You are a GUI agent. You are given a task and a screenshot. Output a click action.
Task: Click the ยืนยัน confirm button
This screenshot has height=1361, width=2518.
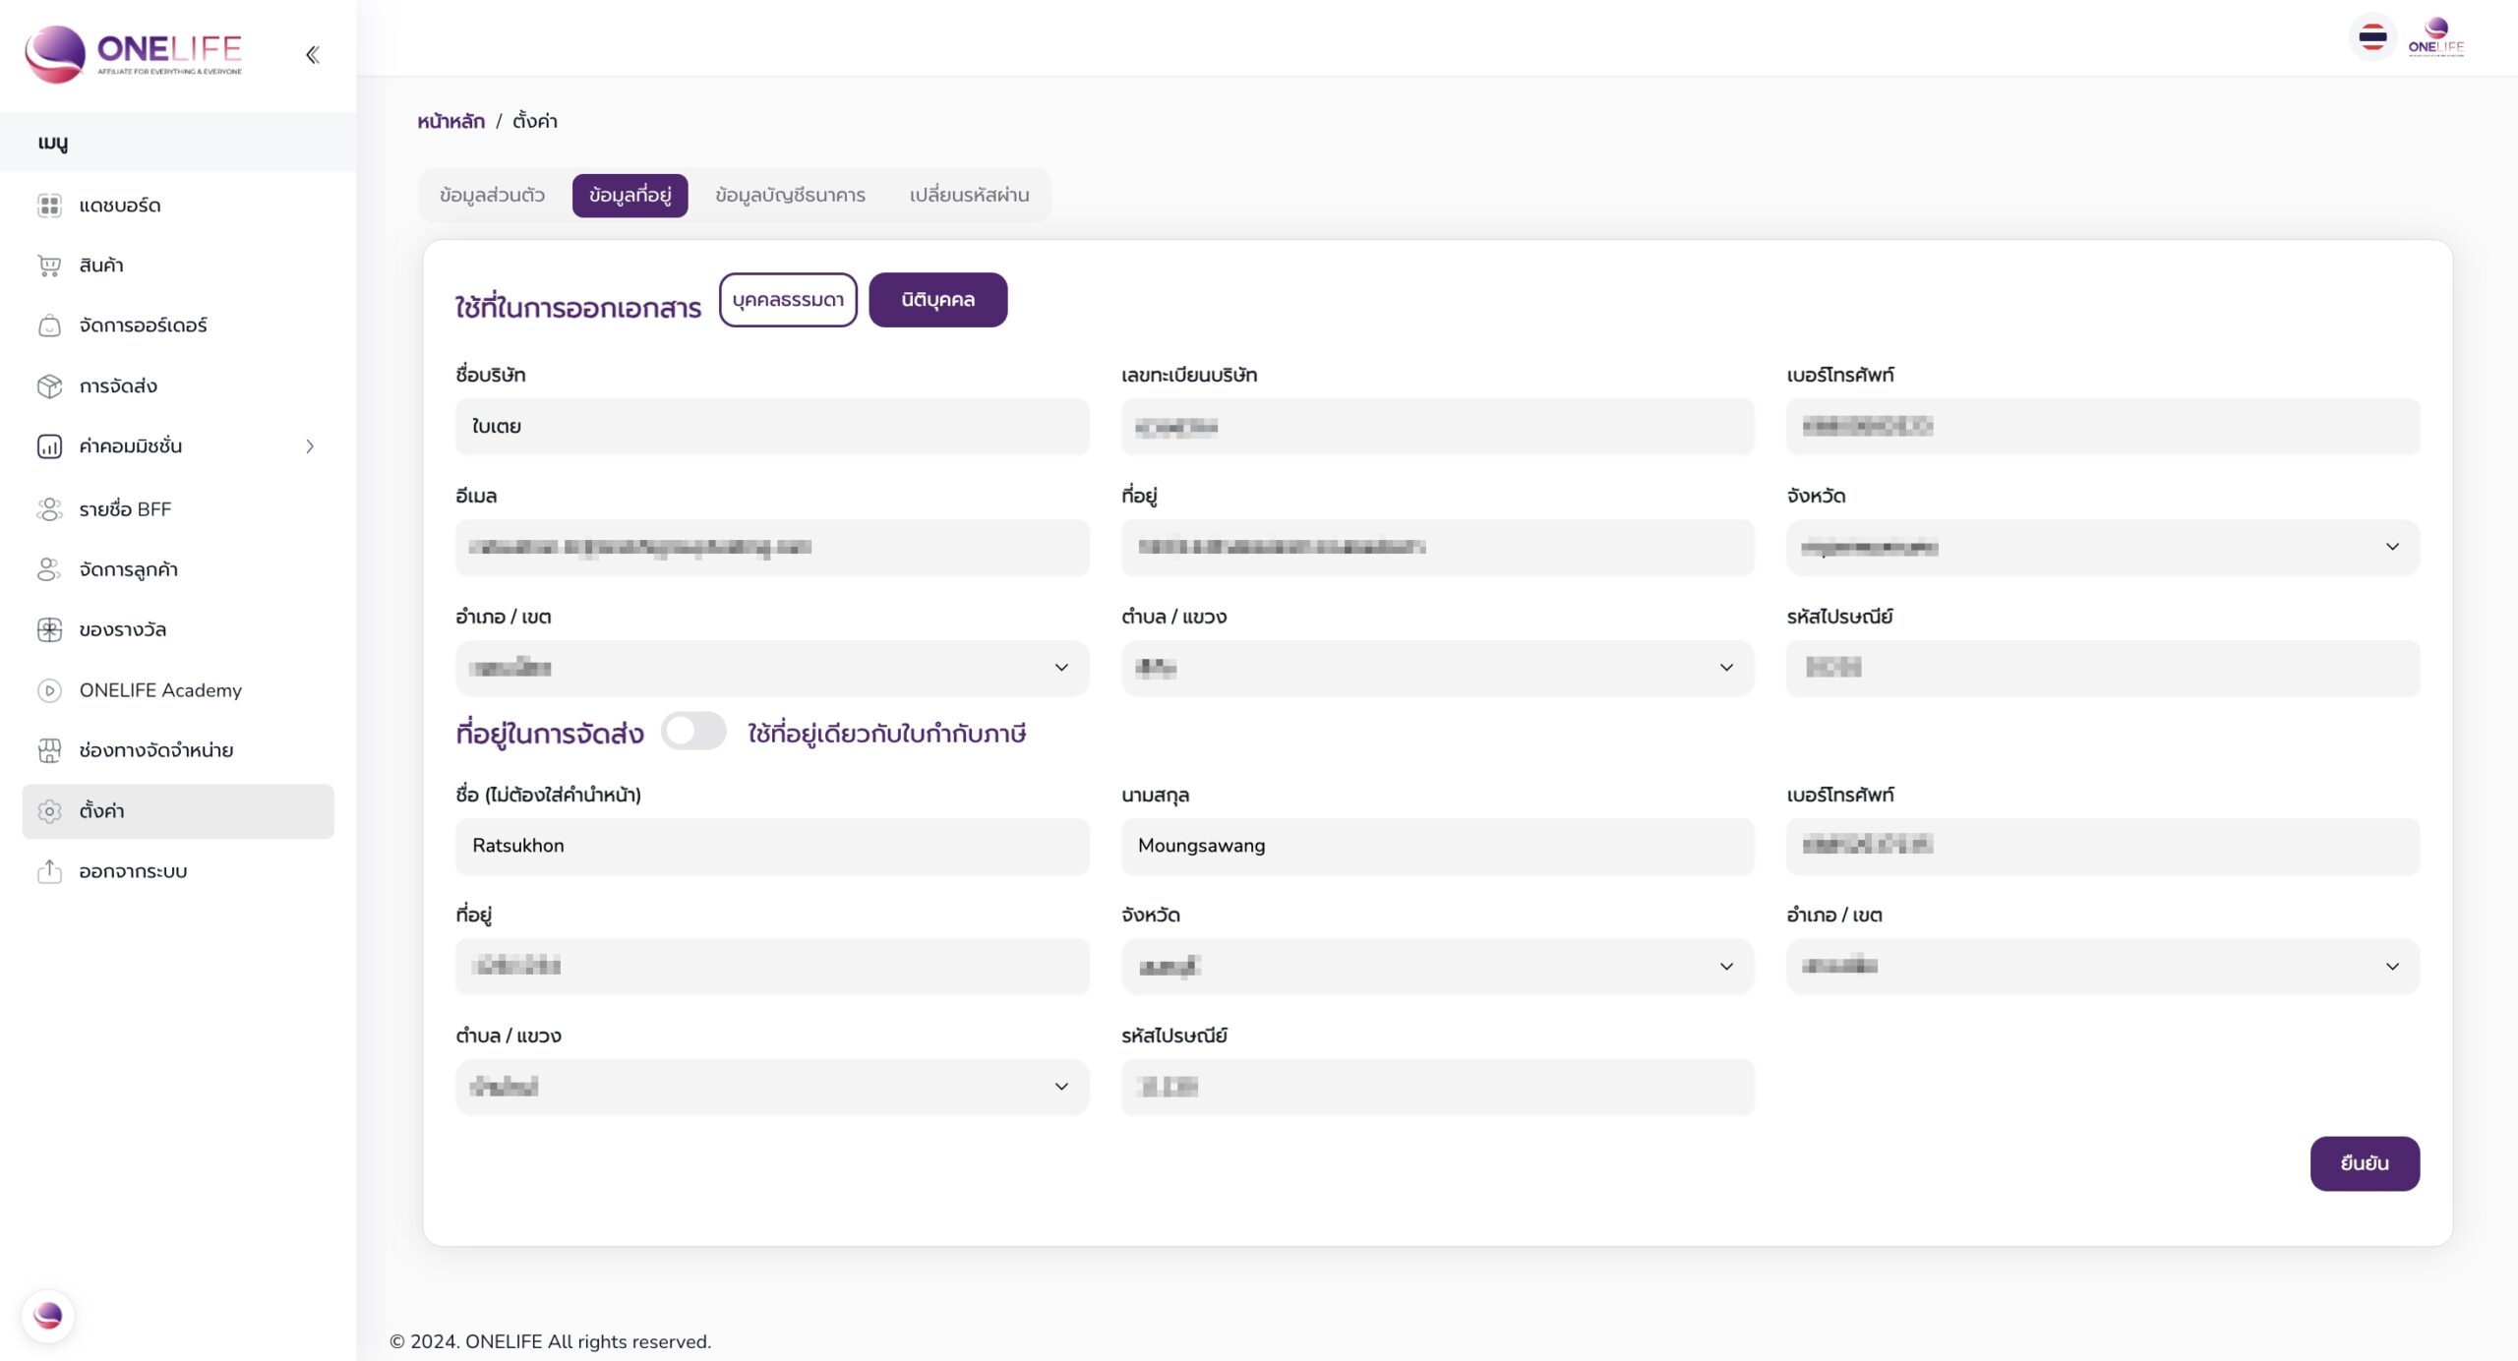[x=2364, y=1163]
